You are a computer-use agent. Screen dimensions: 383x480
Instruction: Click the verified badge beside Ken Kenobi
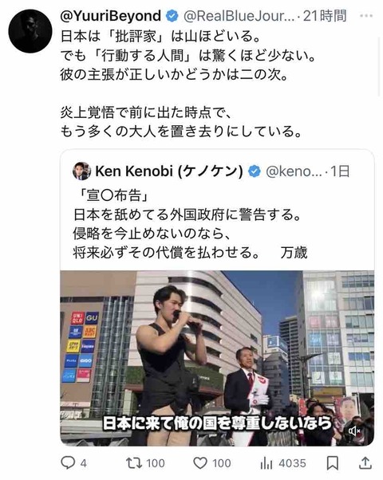(254, 171)
